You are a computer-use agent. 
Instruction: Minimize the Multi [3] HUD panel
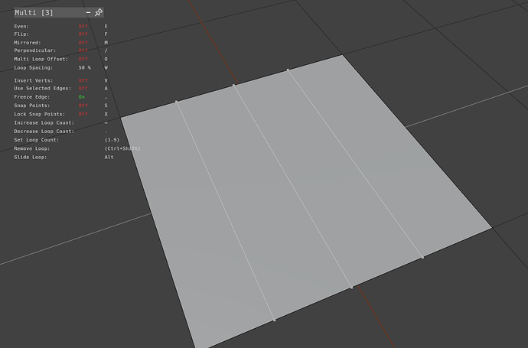88,12
